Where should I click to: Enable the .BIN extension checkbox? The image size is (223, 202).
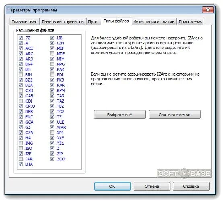[x=21, y=74]
